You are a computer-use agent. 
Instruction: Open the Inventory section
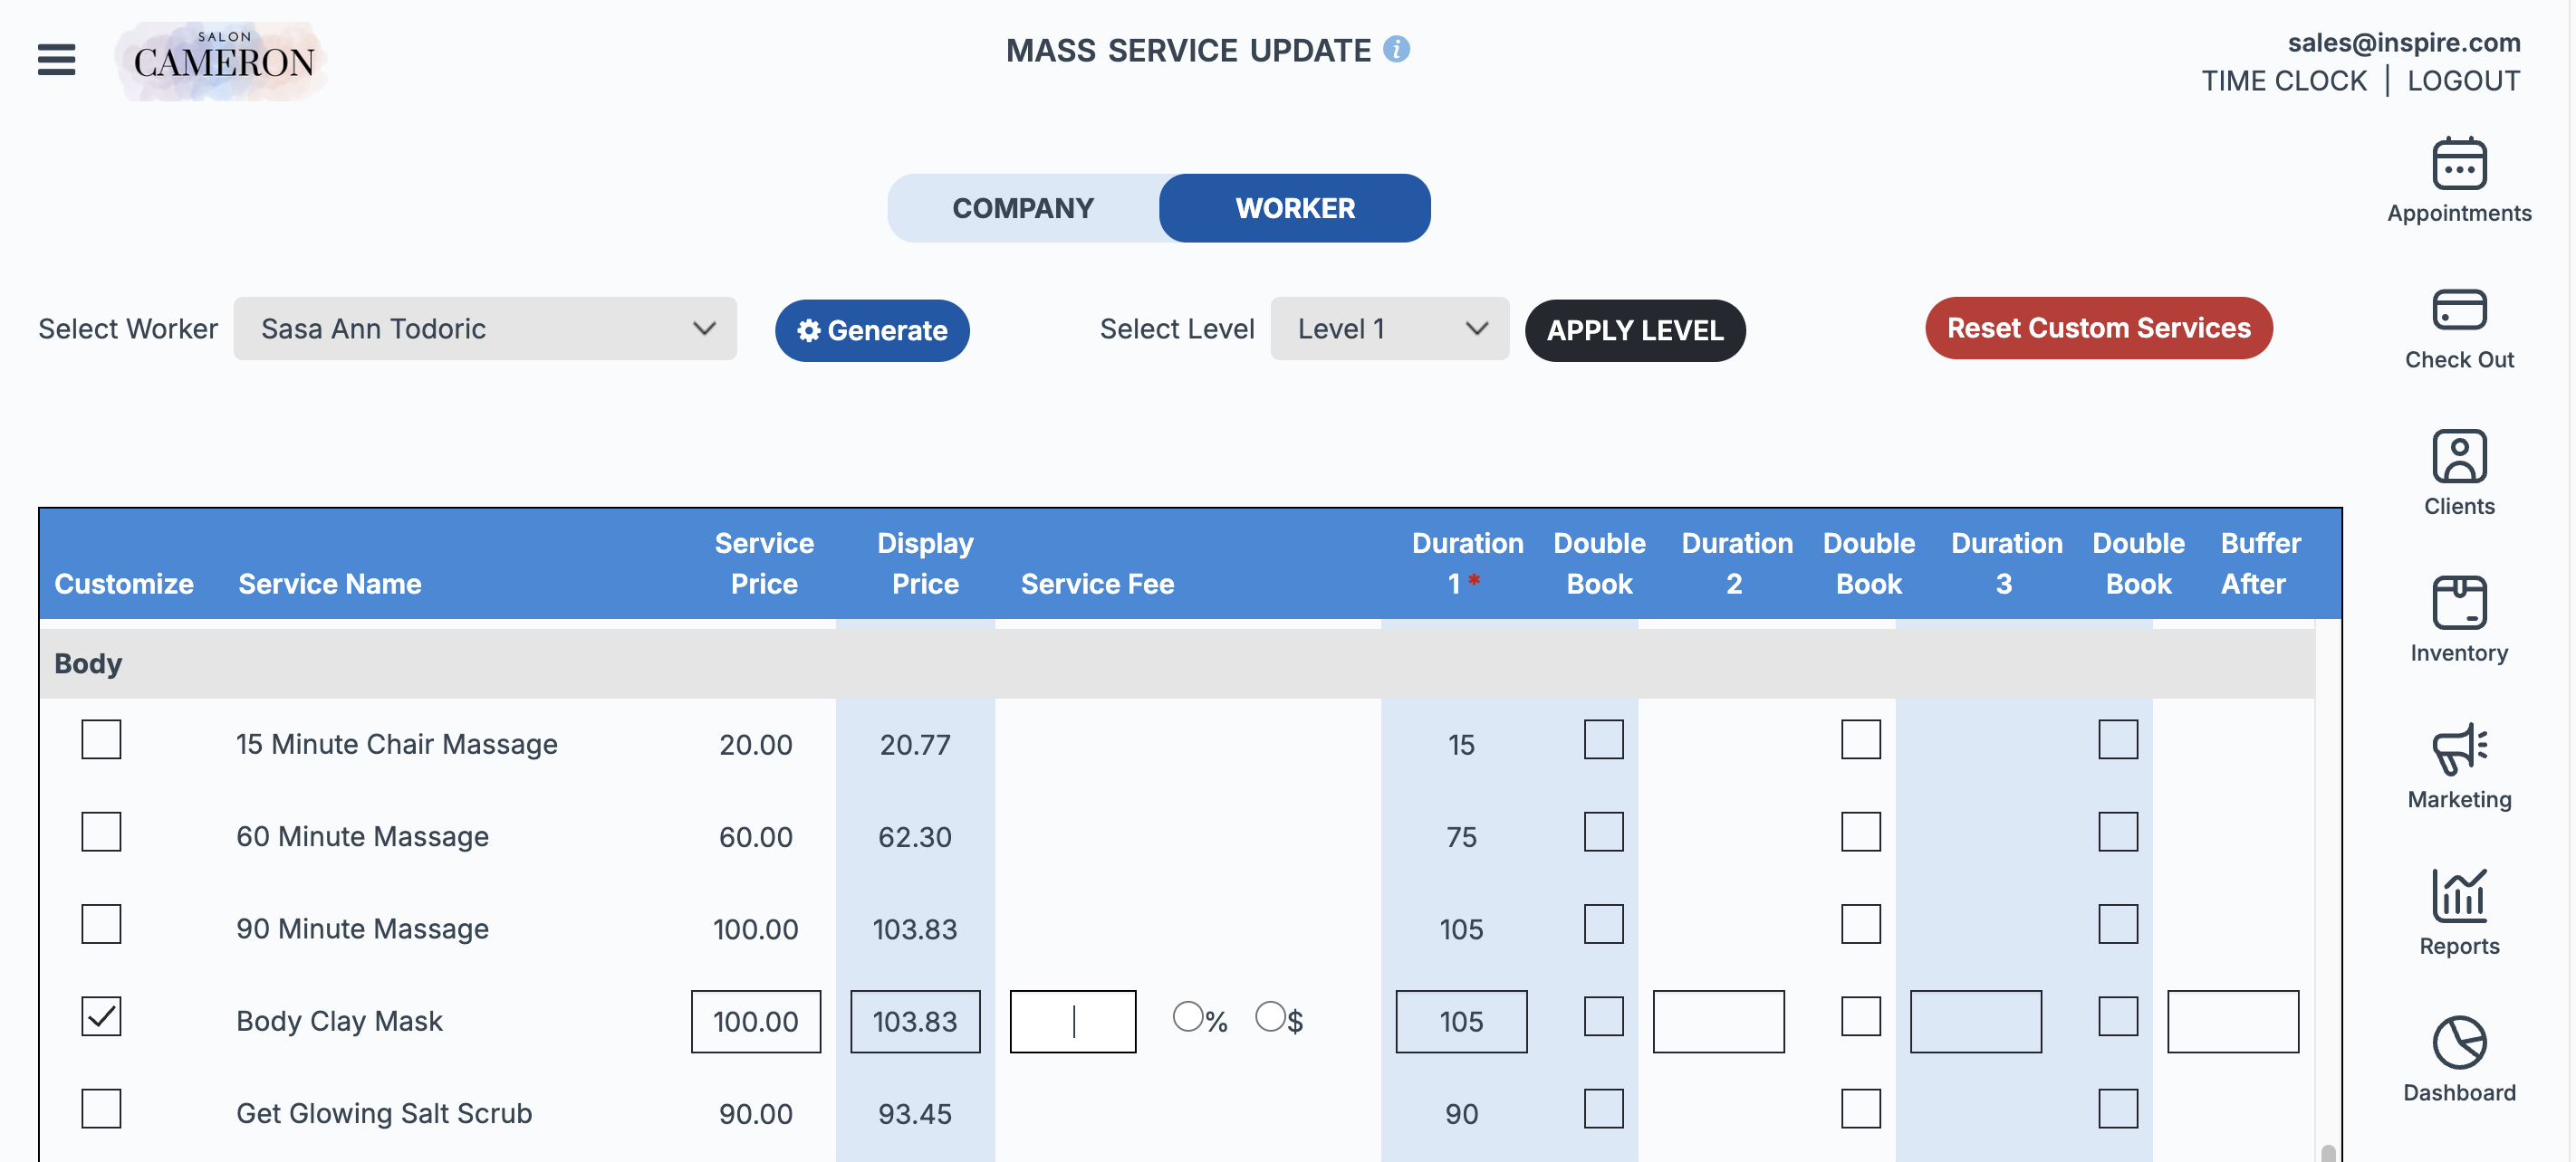[x=2458, y=620]
